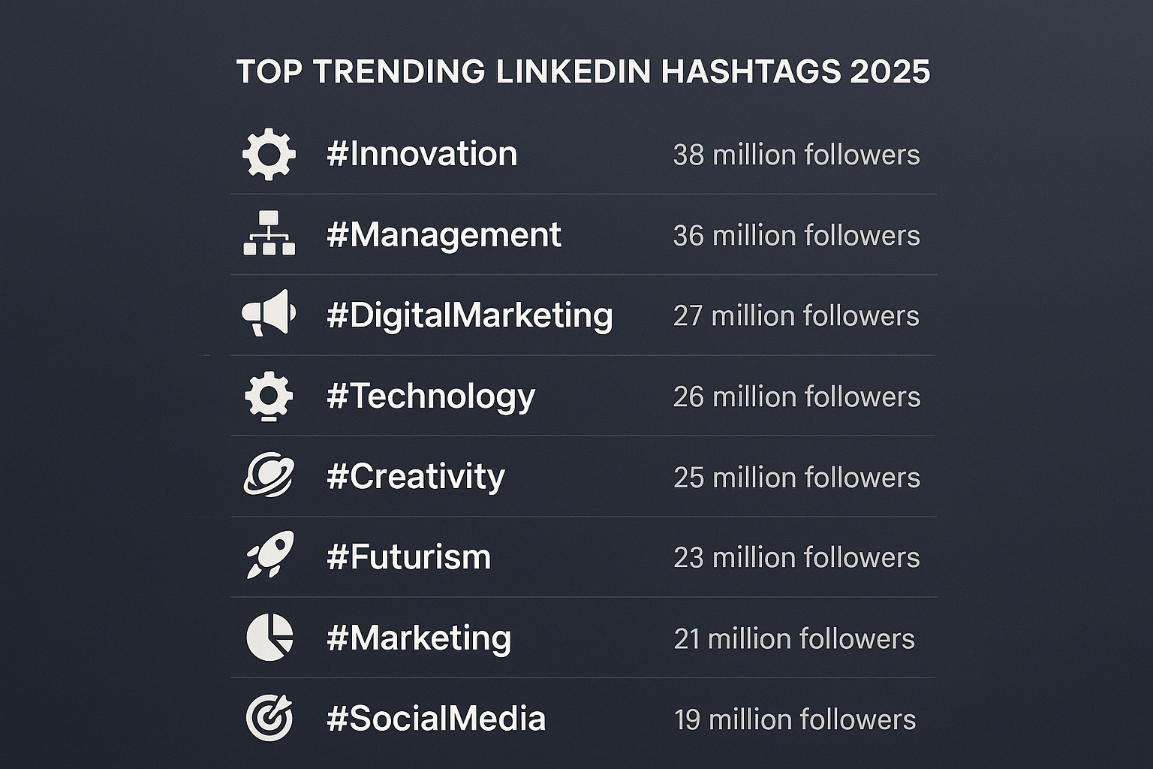This screenshot has height=769, width=1153.
Task: Click the Top Trending LinkedIn Hashtags 2025 title
Action: (x=583, y=72)
